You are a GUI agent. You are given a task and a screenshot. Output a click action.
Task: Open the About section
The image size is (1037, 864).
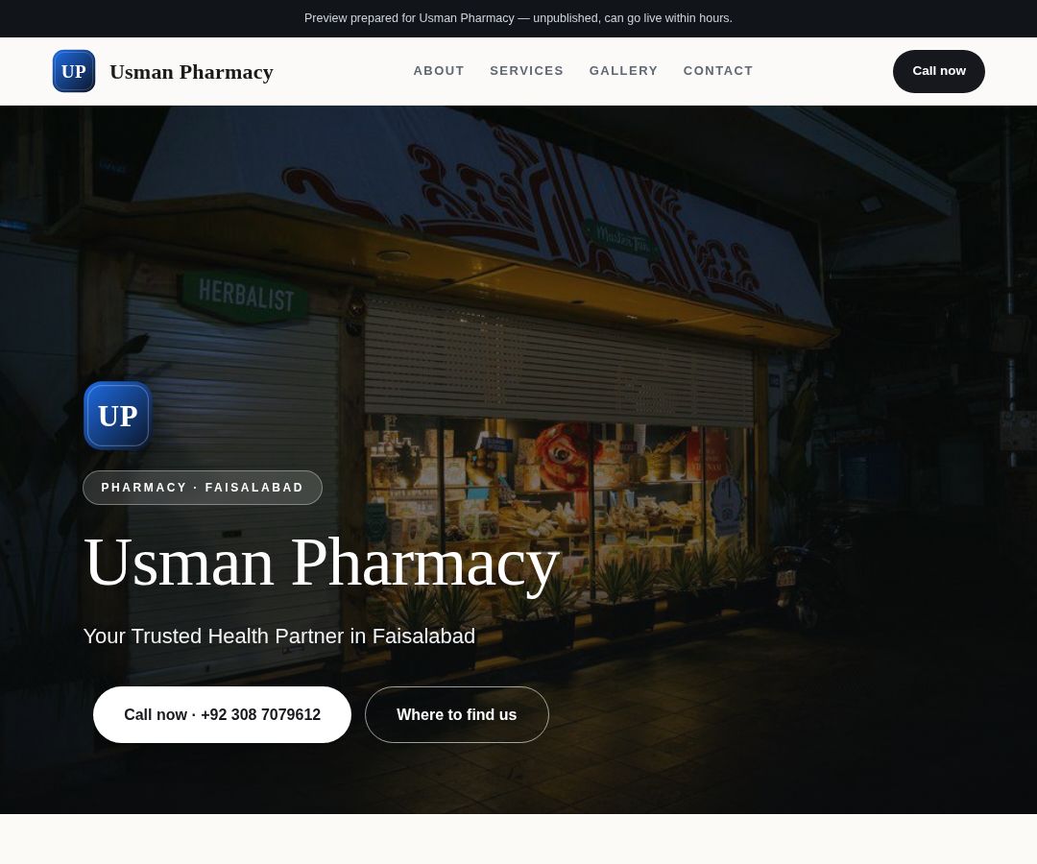pos(439,71)
